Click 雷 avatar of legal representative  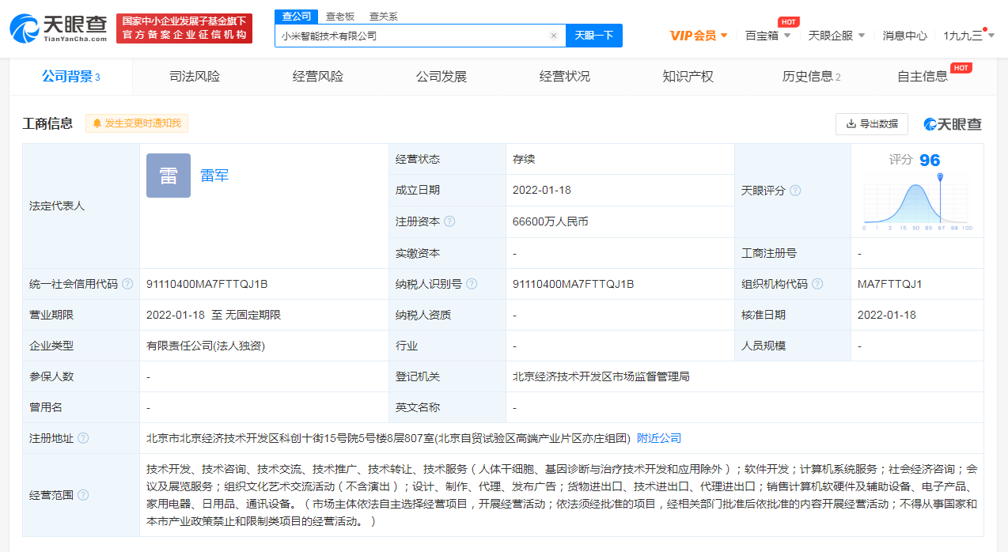(x=169, y=176)
